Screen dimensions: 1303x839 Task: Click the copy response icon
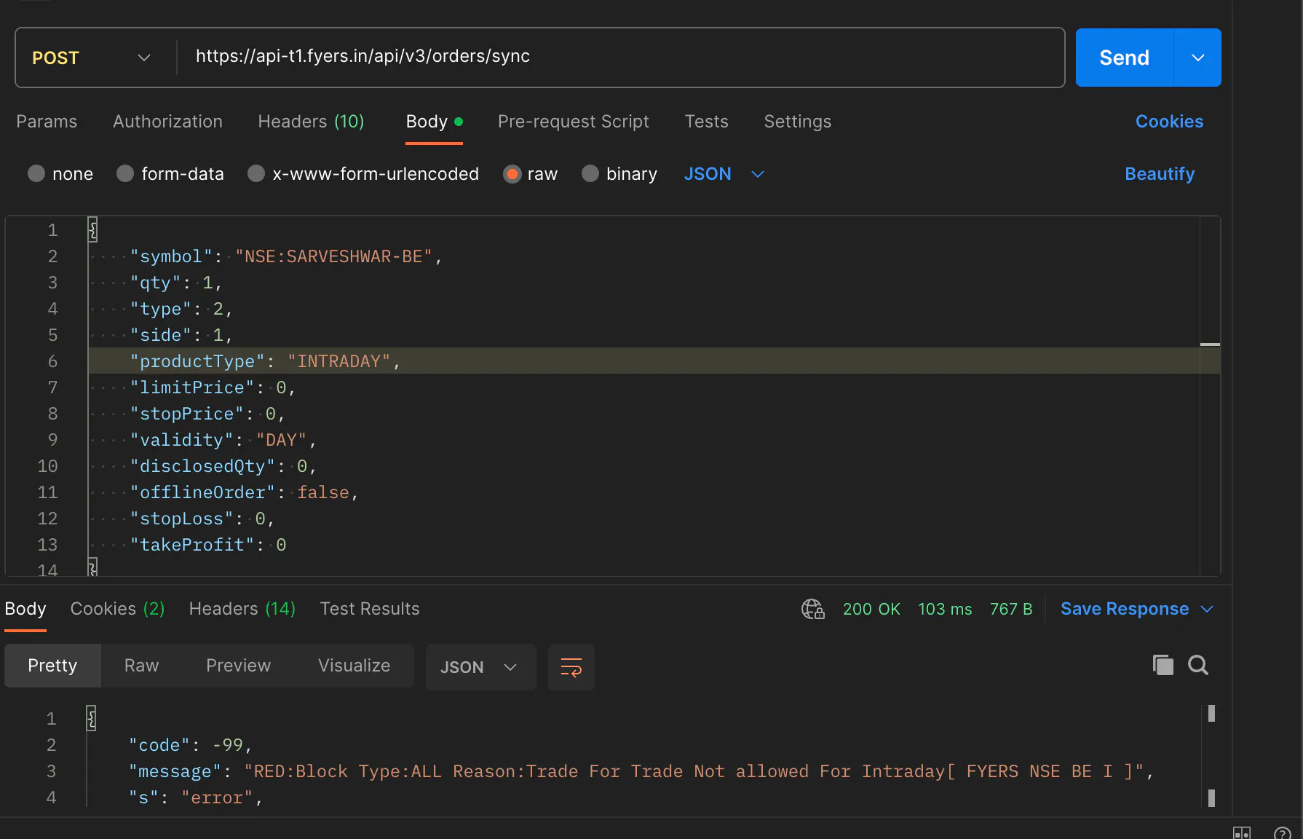(1163, 665)
